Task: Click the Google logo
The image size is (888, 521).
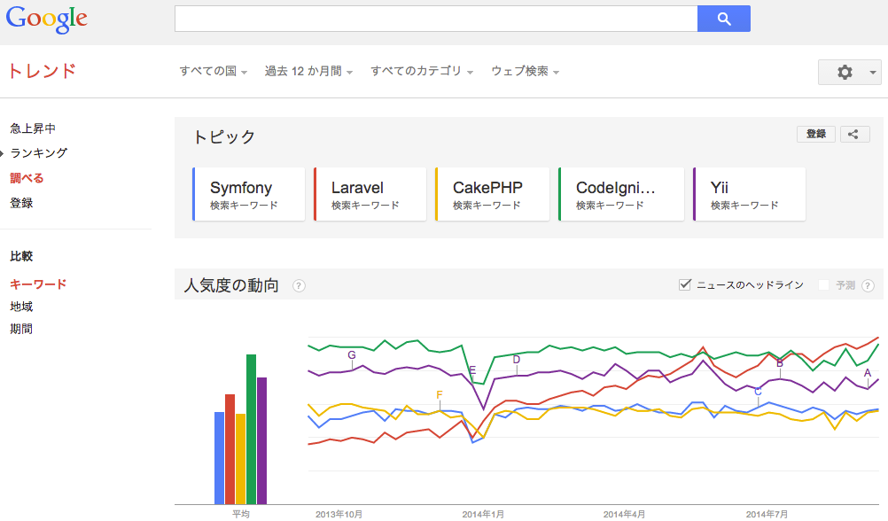Action: point(46,19)
